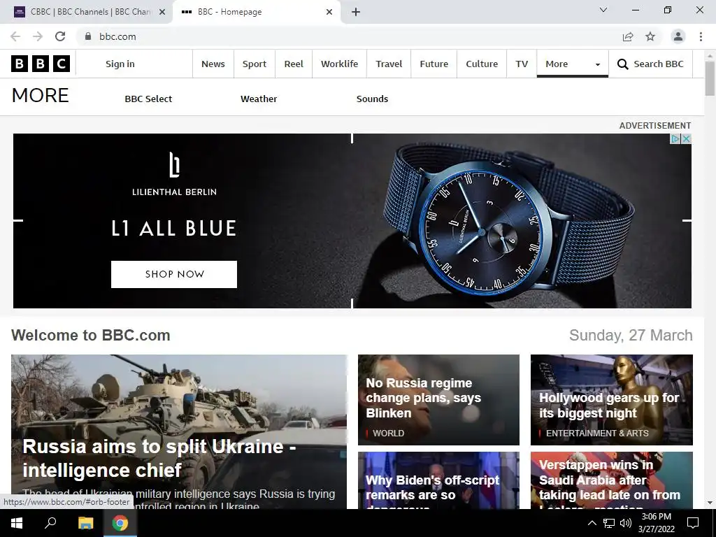The image size is (716, 537).
Task: Open No Russia regime change story
Action: pos(423,398)
